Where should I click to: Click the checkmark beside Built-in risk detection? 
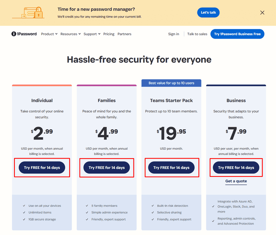click(152, 206)
